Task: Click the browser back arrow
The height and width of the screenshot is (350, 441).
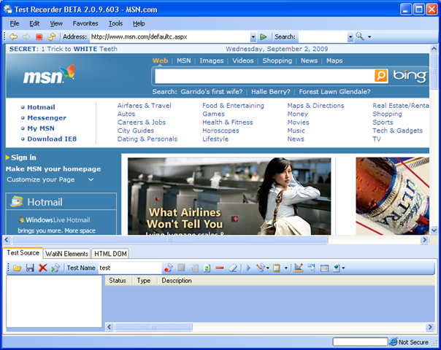Action: [x=13, y=36]
